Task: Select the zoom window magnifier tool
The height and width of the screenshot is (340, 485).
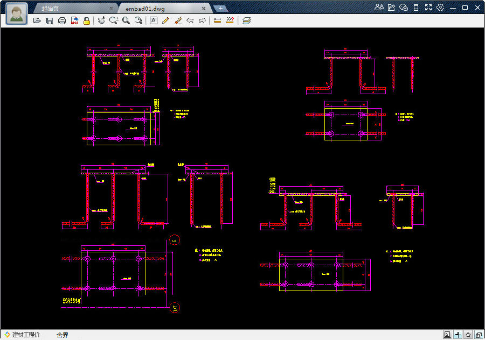Action: [126, 20]
